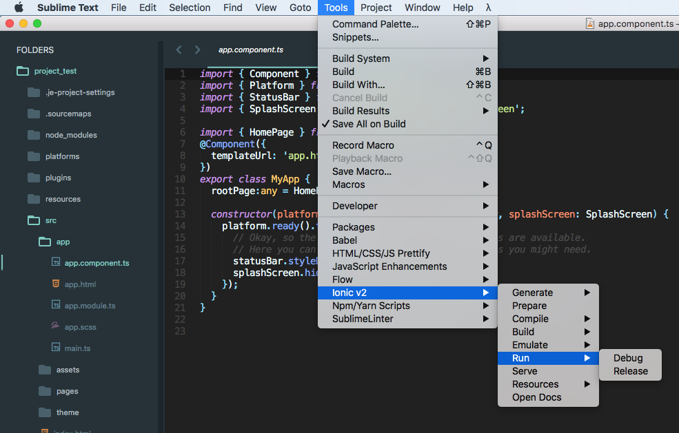Choose Release under Run submenu
Screen dimensions: 679x433
[630, 371]
